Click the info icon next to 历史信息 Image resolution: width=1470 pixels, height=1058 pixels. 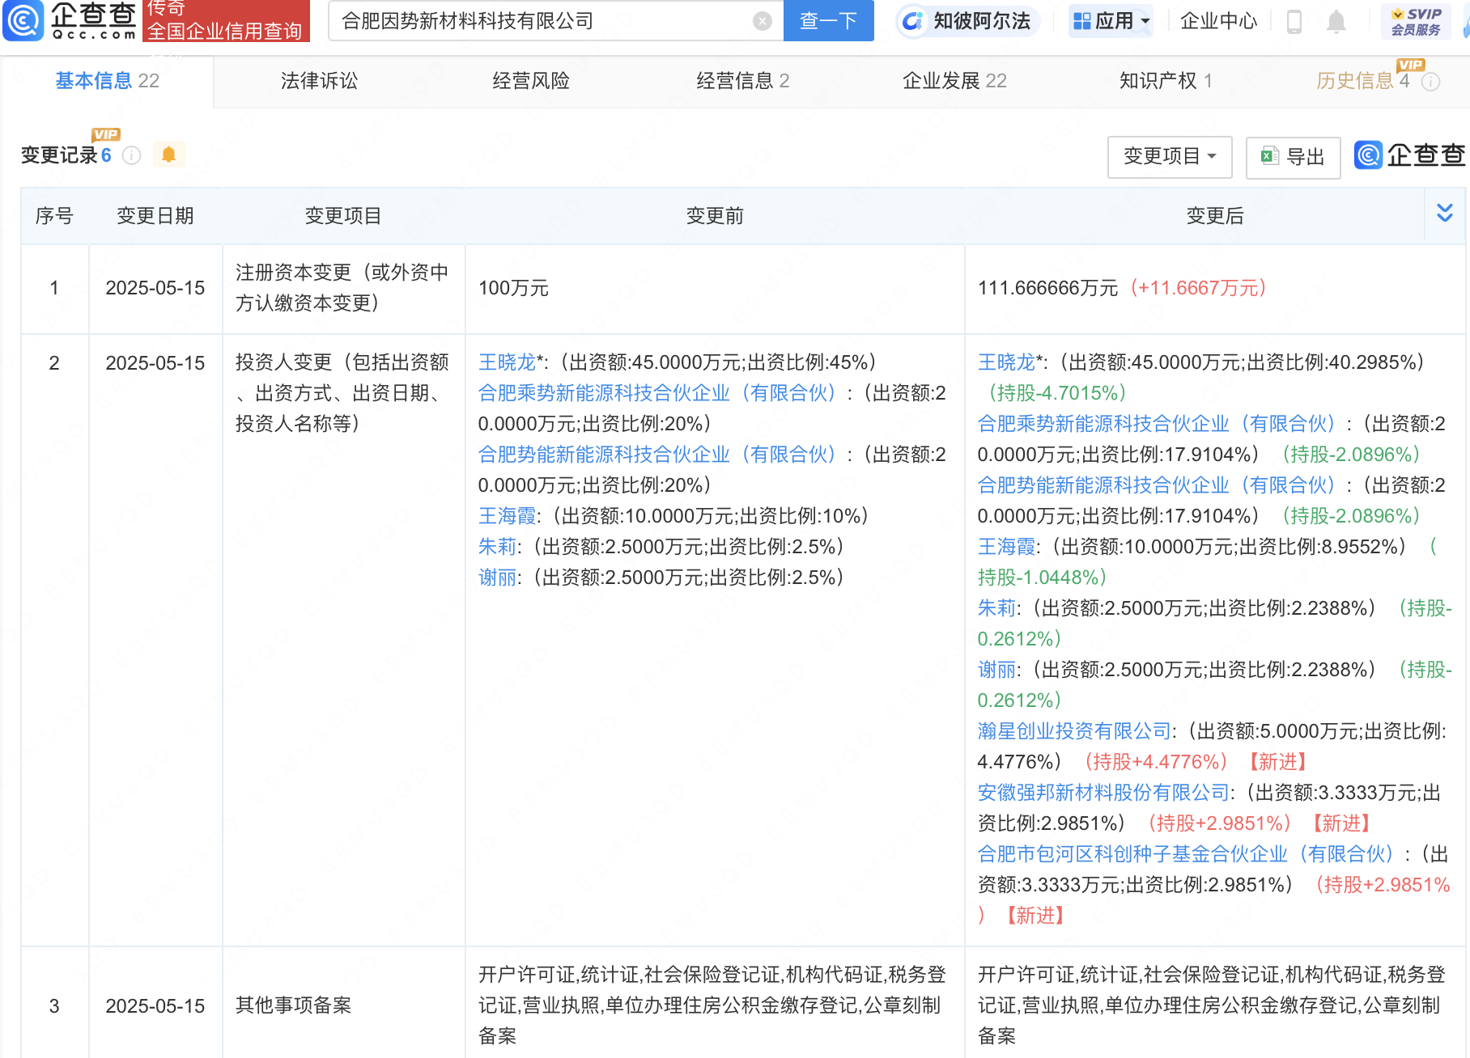(x=1430, y=82)
